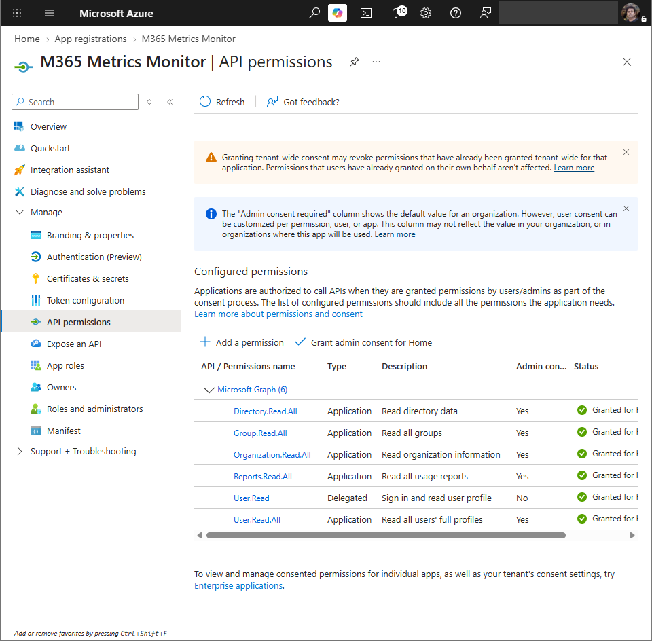
Task: Open the Overview page
Action: [x=48, y=126]
